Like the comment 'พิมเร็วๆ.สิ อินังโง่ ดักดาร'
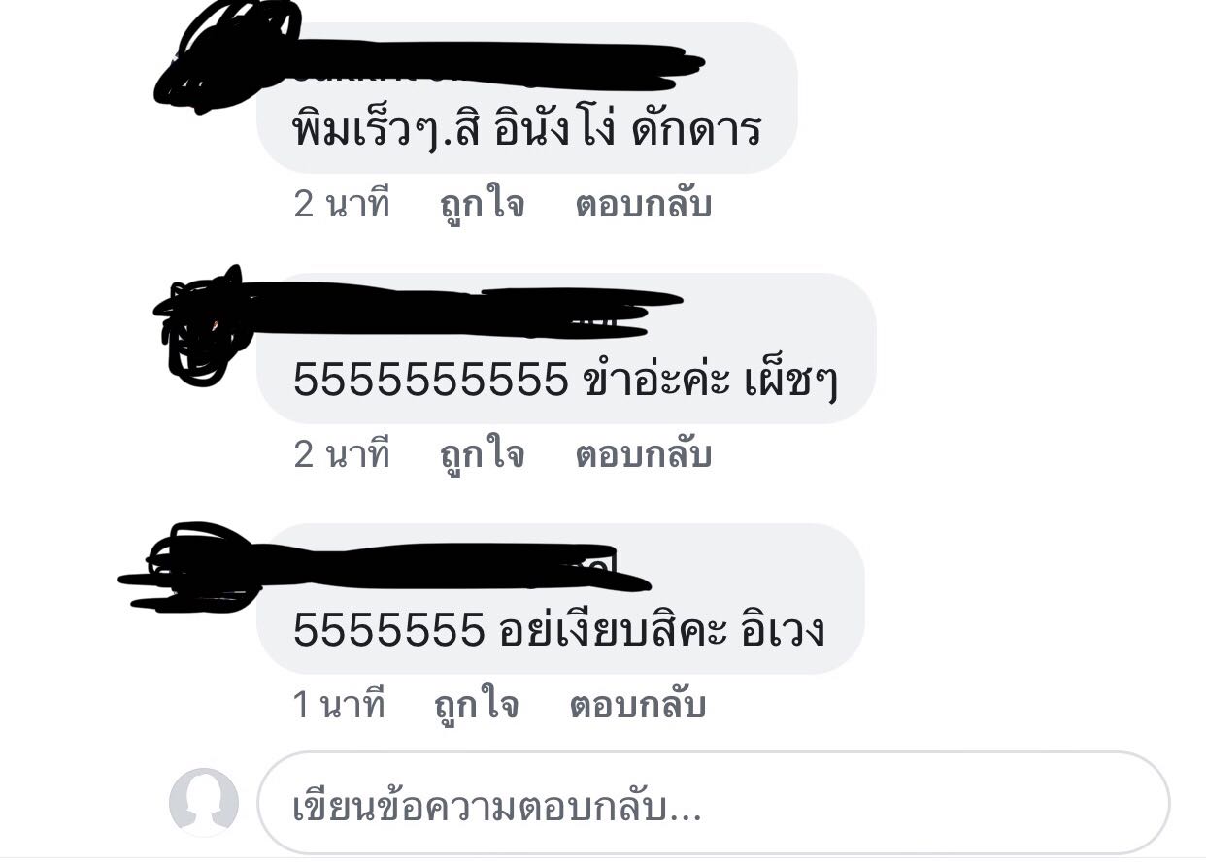 pyautogui.click(x=483, y=206)
